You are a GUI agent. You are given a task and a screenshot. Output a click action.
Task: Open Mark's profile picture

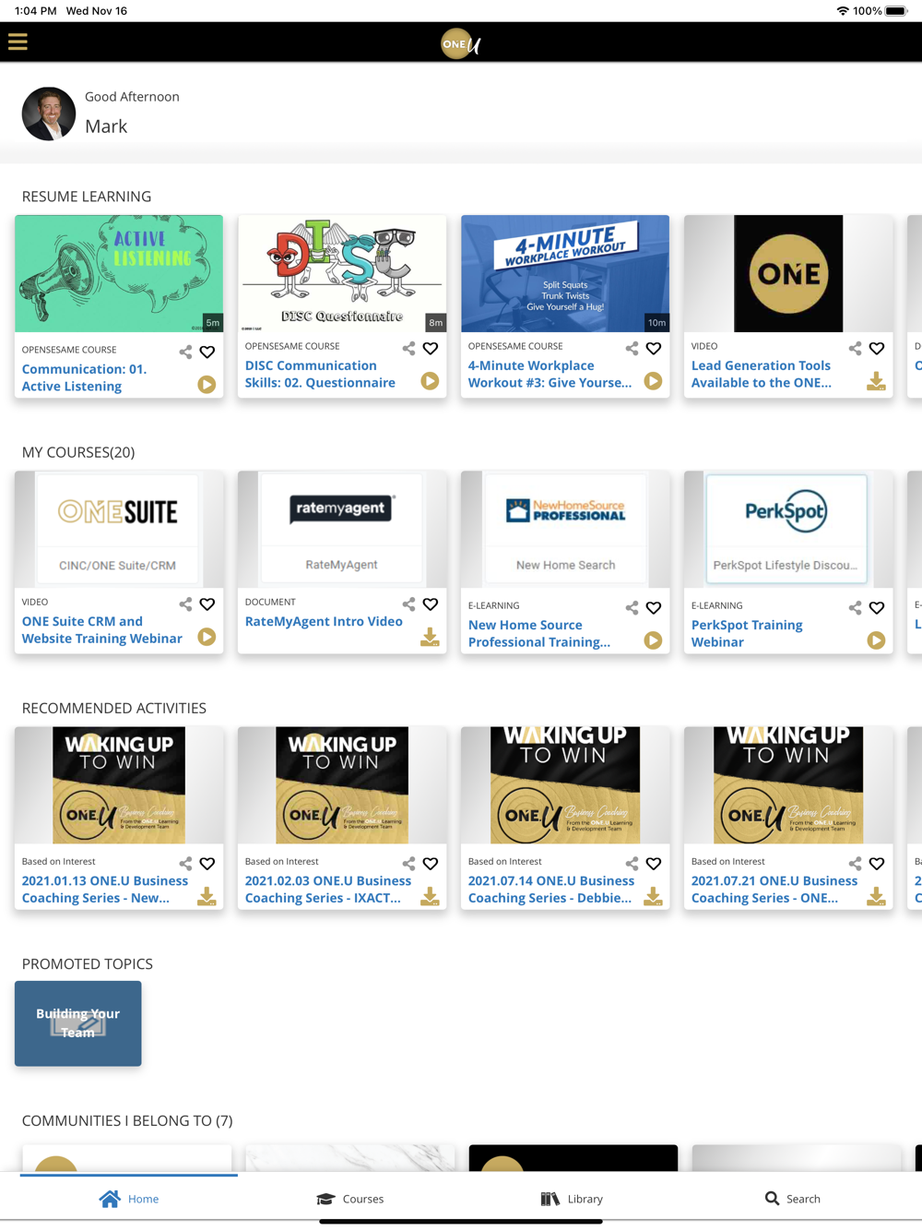pos(49,114)
